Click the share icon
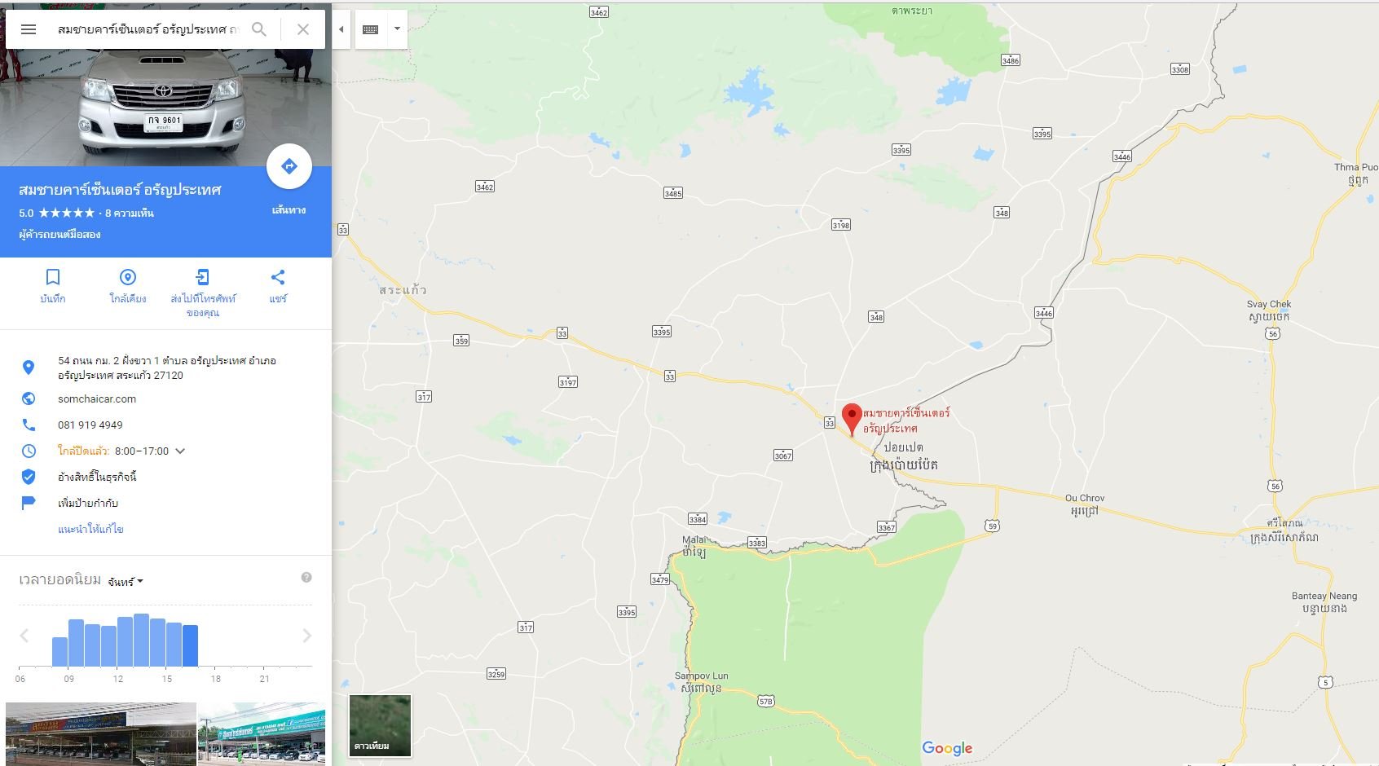 pos(278,278)
